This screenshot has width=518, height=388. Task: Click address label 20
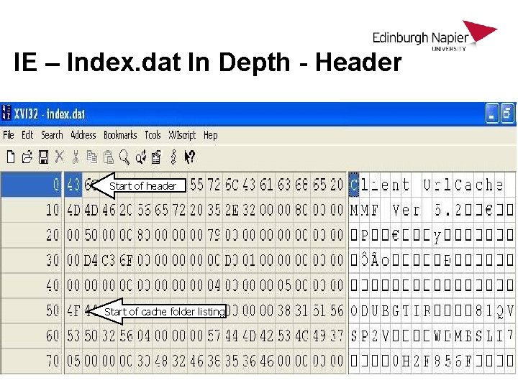coord(53,235)
